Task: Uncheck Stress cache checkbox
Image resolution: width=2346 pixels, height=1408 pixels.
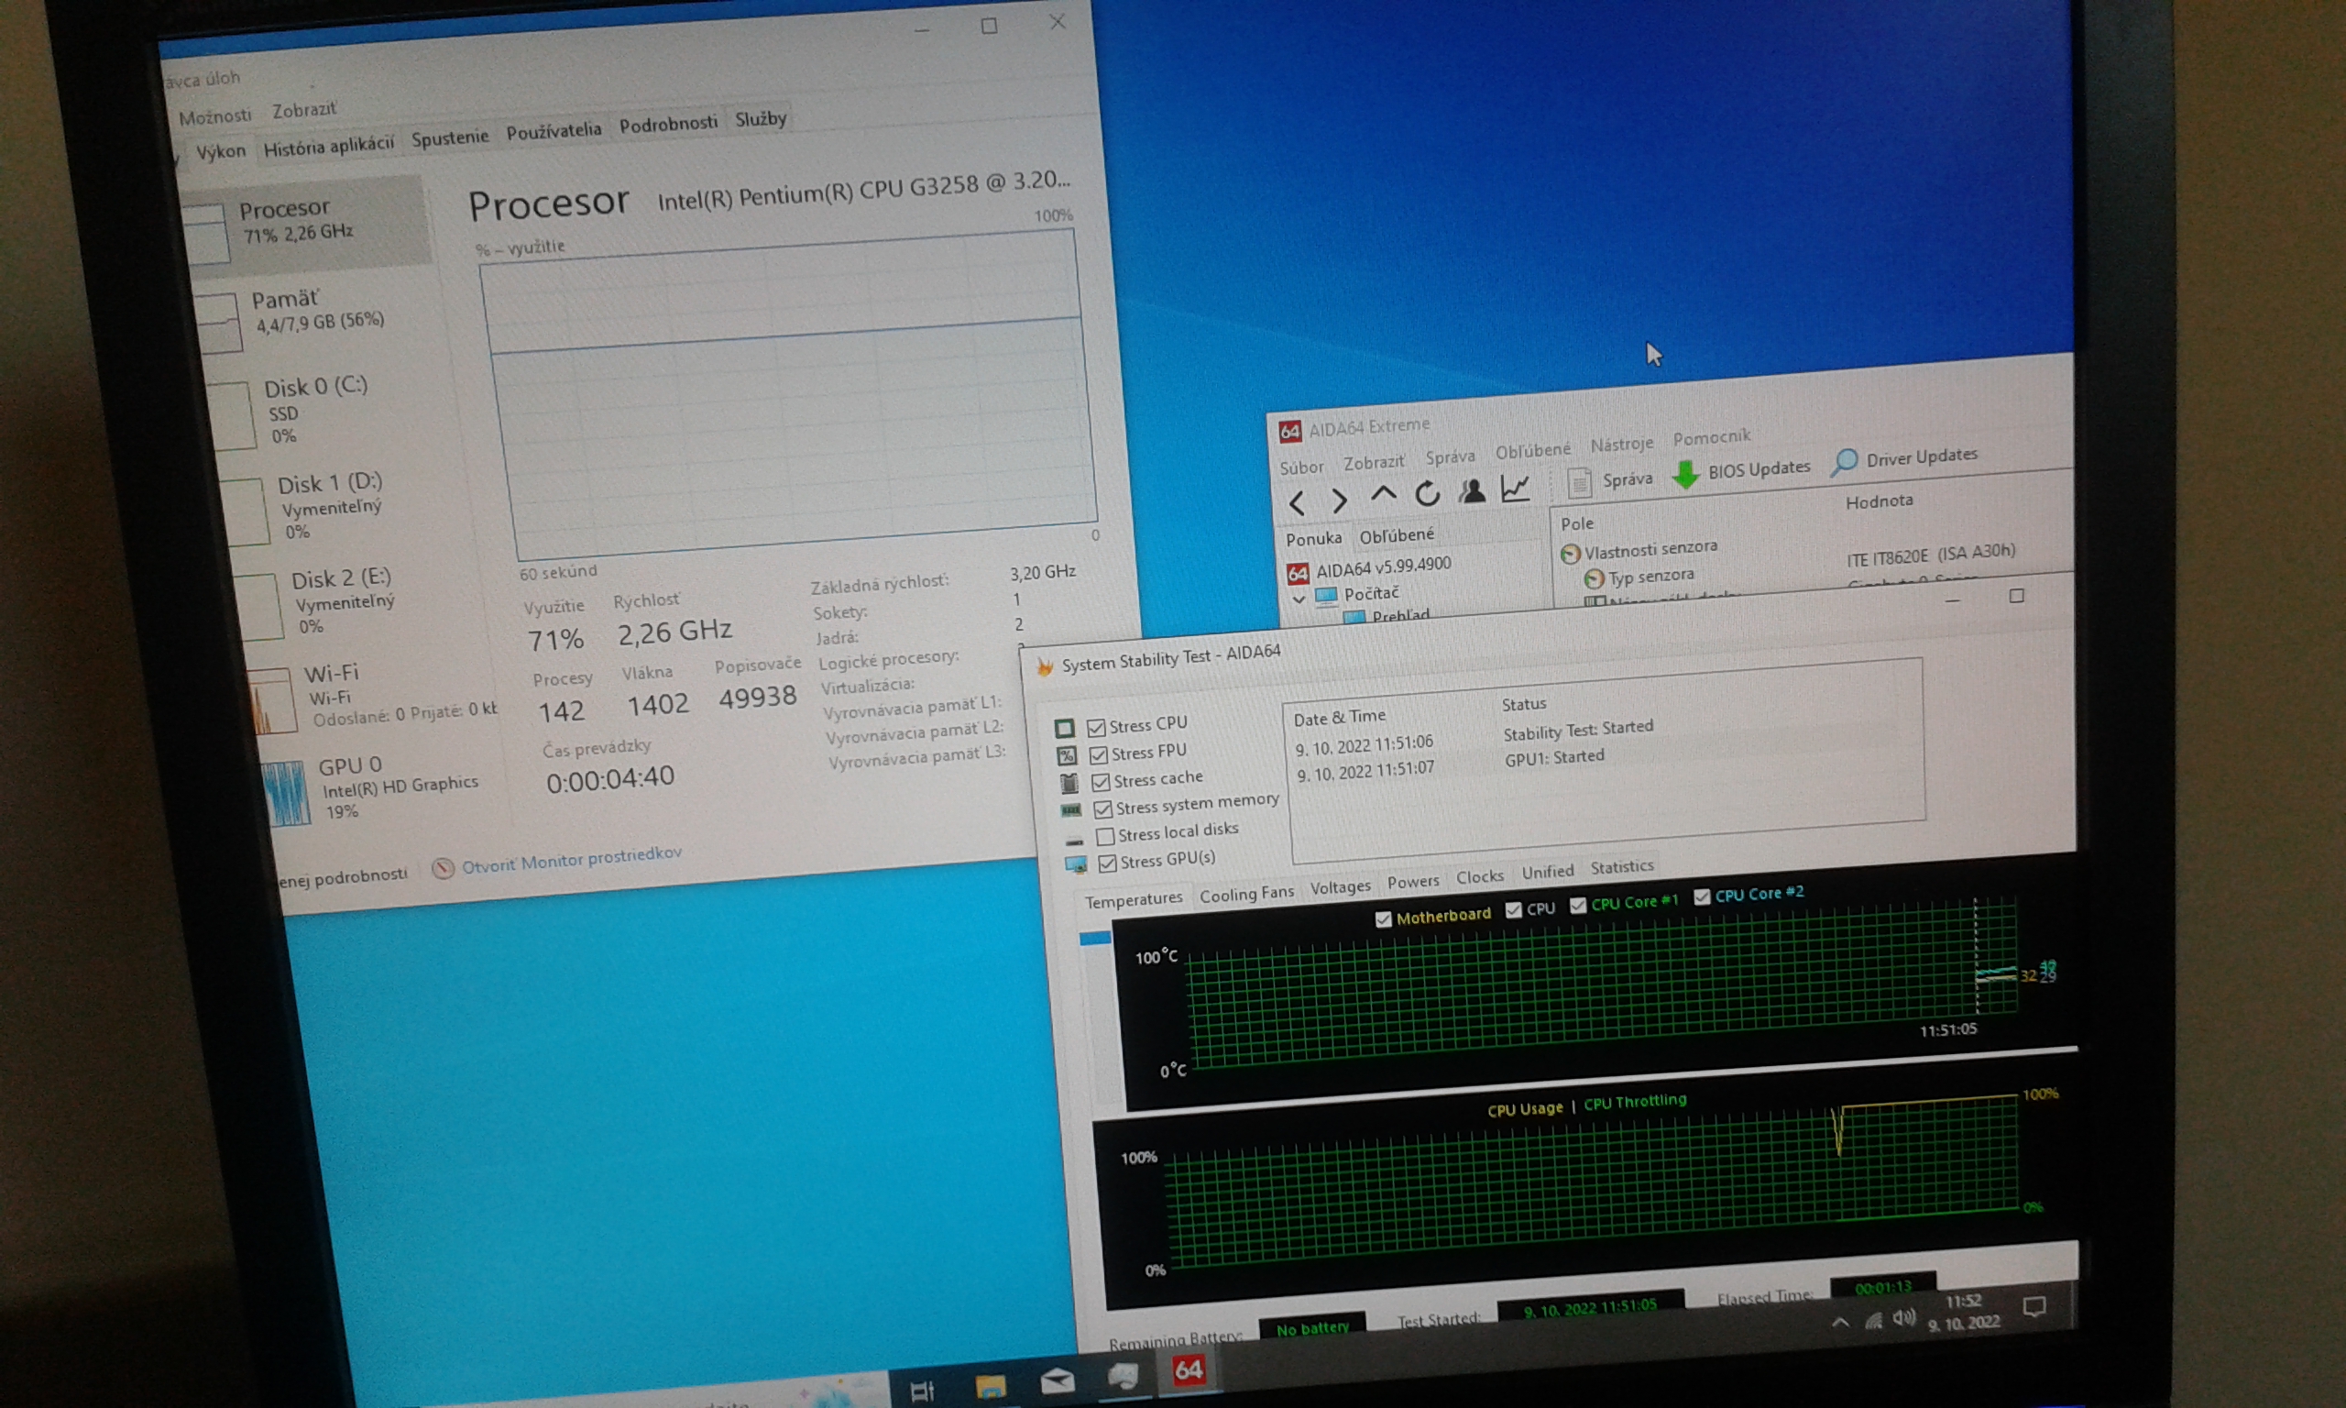Action: point(1100,783)
